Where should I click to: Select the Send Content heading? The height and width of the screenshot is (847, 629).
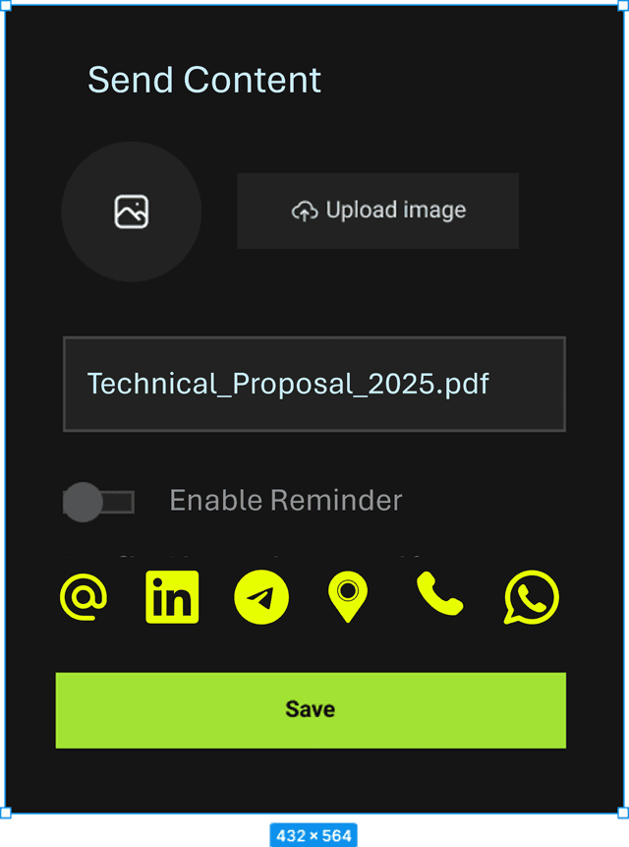click(x=204, y=80)
